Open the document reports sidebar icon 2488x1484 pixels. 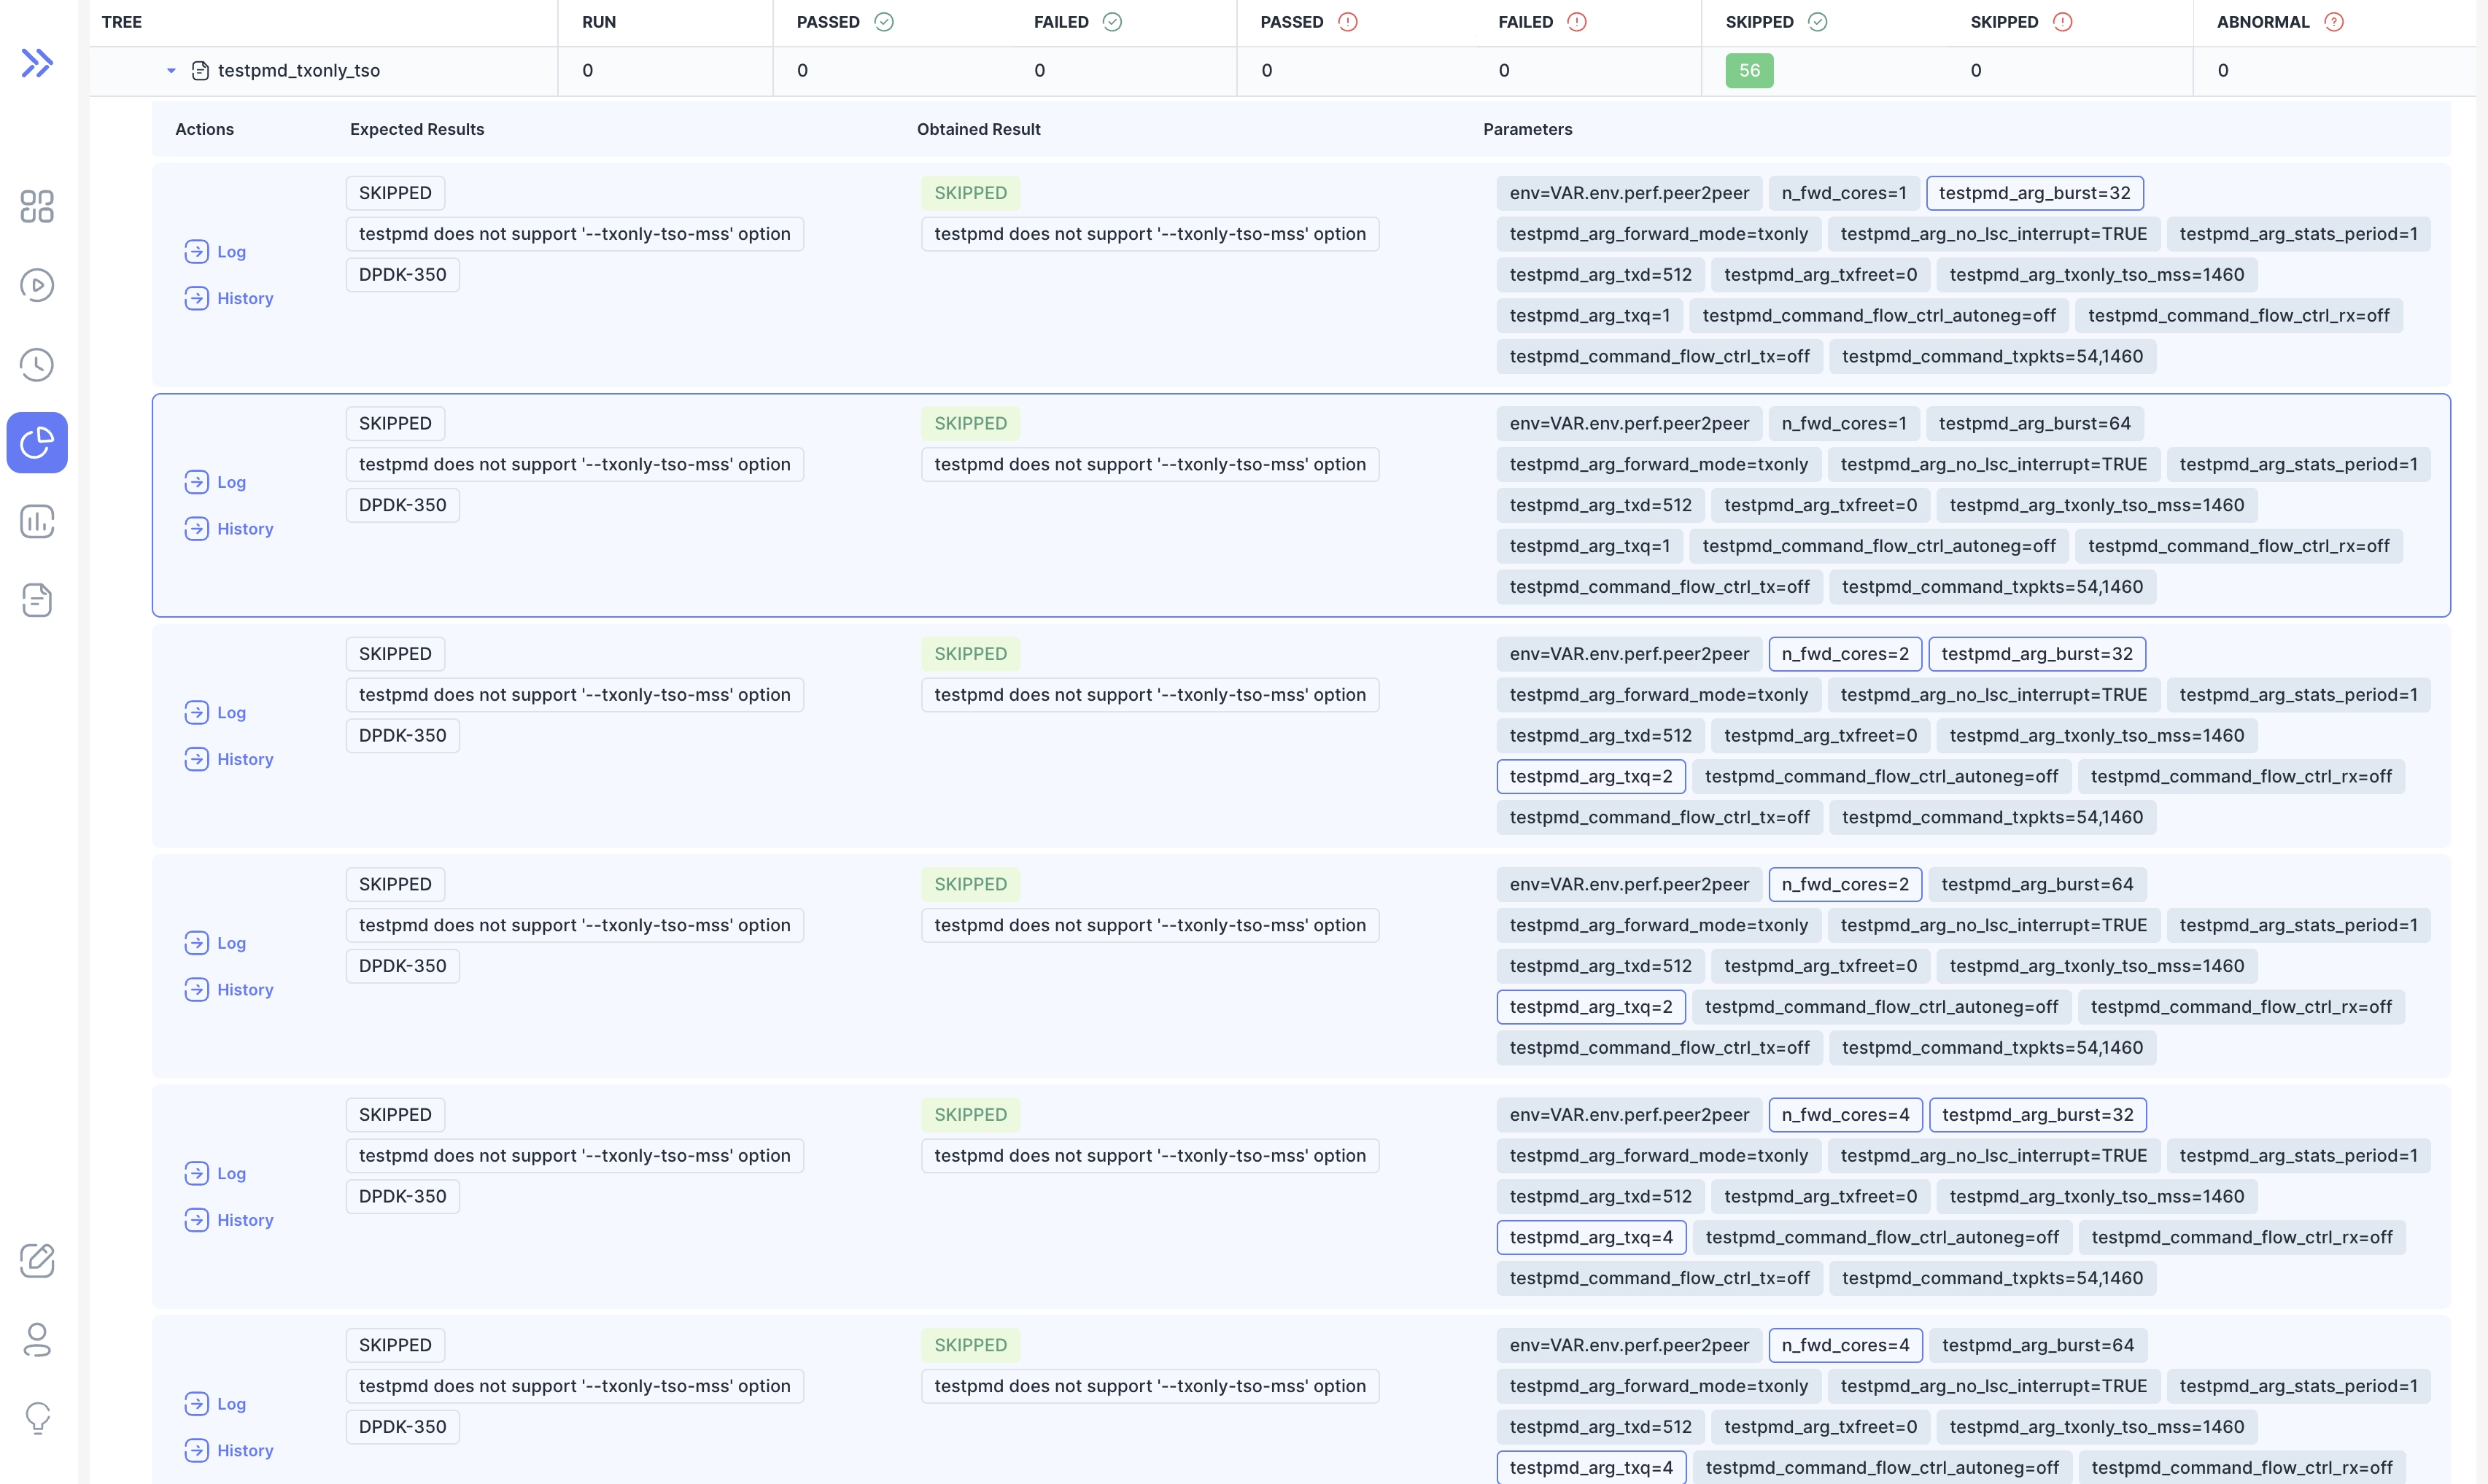click(37, 600)
